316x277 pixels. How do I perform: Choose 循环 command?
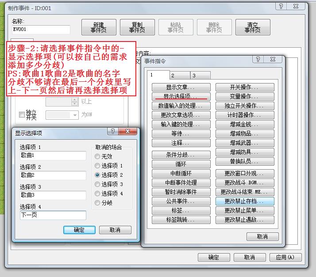181,164
